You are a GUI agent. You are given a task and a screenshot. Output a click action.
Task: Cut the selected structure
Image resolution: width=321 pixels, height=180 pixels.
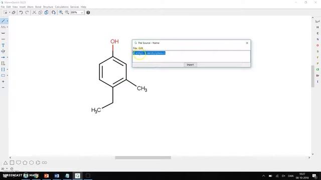[x=34, y=12]
